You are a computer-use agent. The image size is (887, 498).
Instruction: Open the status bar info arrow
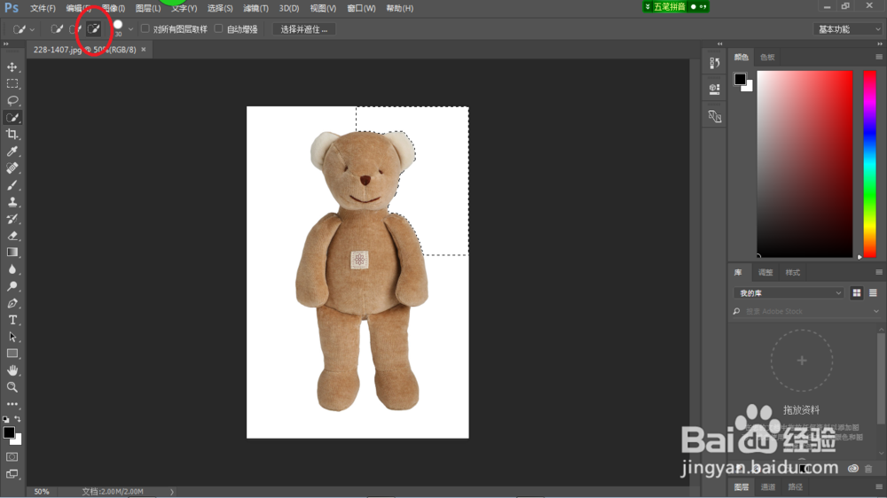[172, 492]
